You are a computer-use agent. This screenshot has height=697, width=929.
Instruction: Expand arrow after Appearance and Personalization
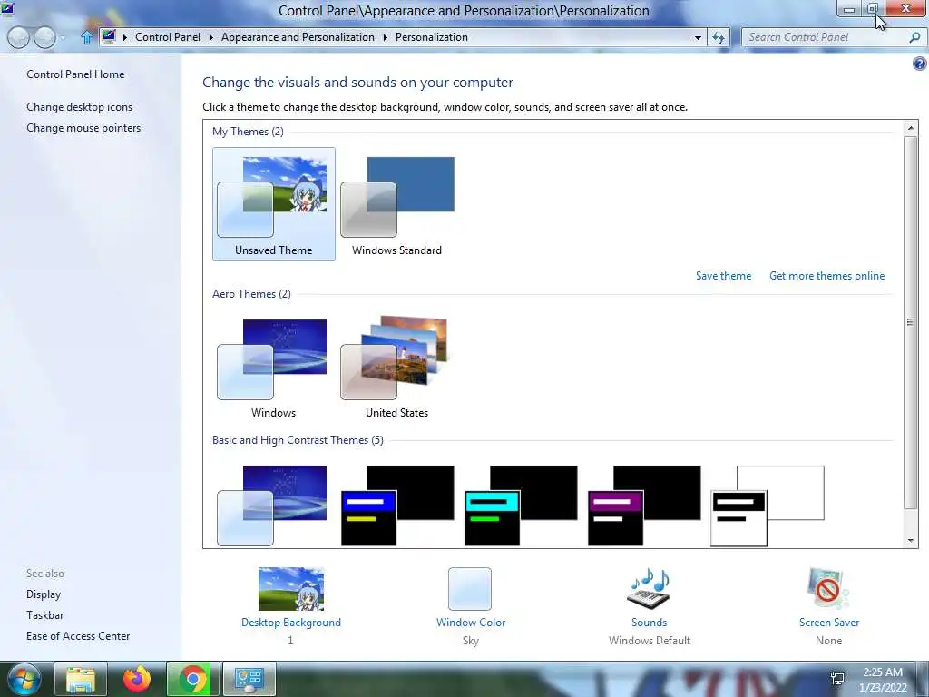[385, 37]
